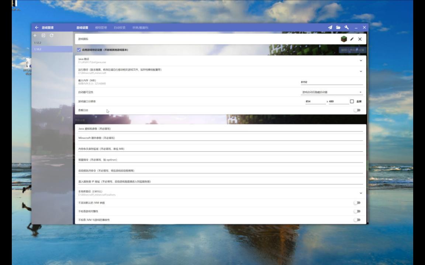Click the back arrow beside 游戏管理

click(x=37, y=28)
